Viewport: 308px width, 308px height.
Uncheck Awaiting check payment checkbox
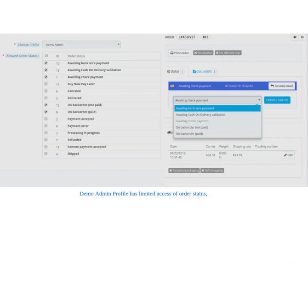coord(46,77)
